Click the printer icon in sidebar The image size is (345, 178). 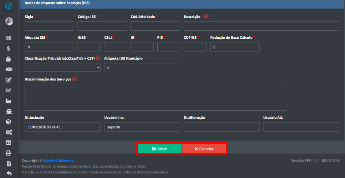click(9, 153)
